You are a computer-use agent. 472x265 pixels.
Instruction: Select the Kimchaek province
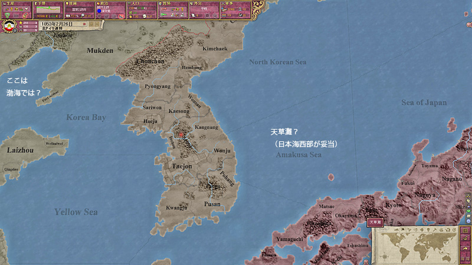point(215,48)
